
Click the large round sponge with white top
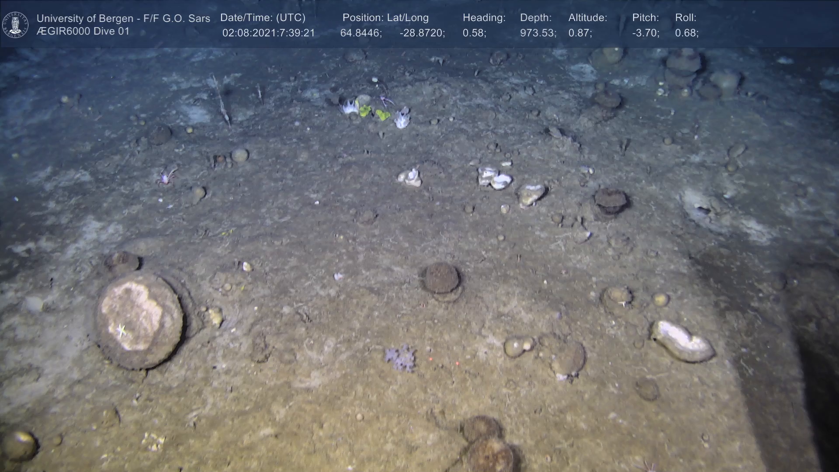coord(139,320)
